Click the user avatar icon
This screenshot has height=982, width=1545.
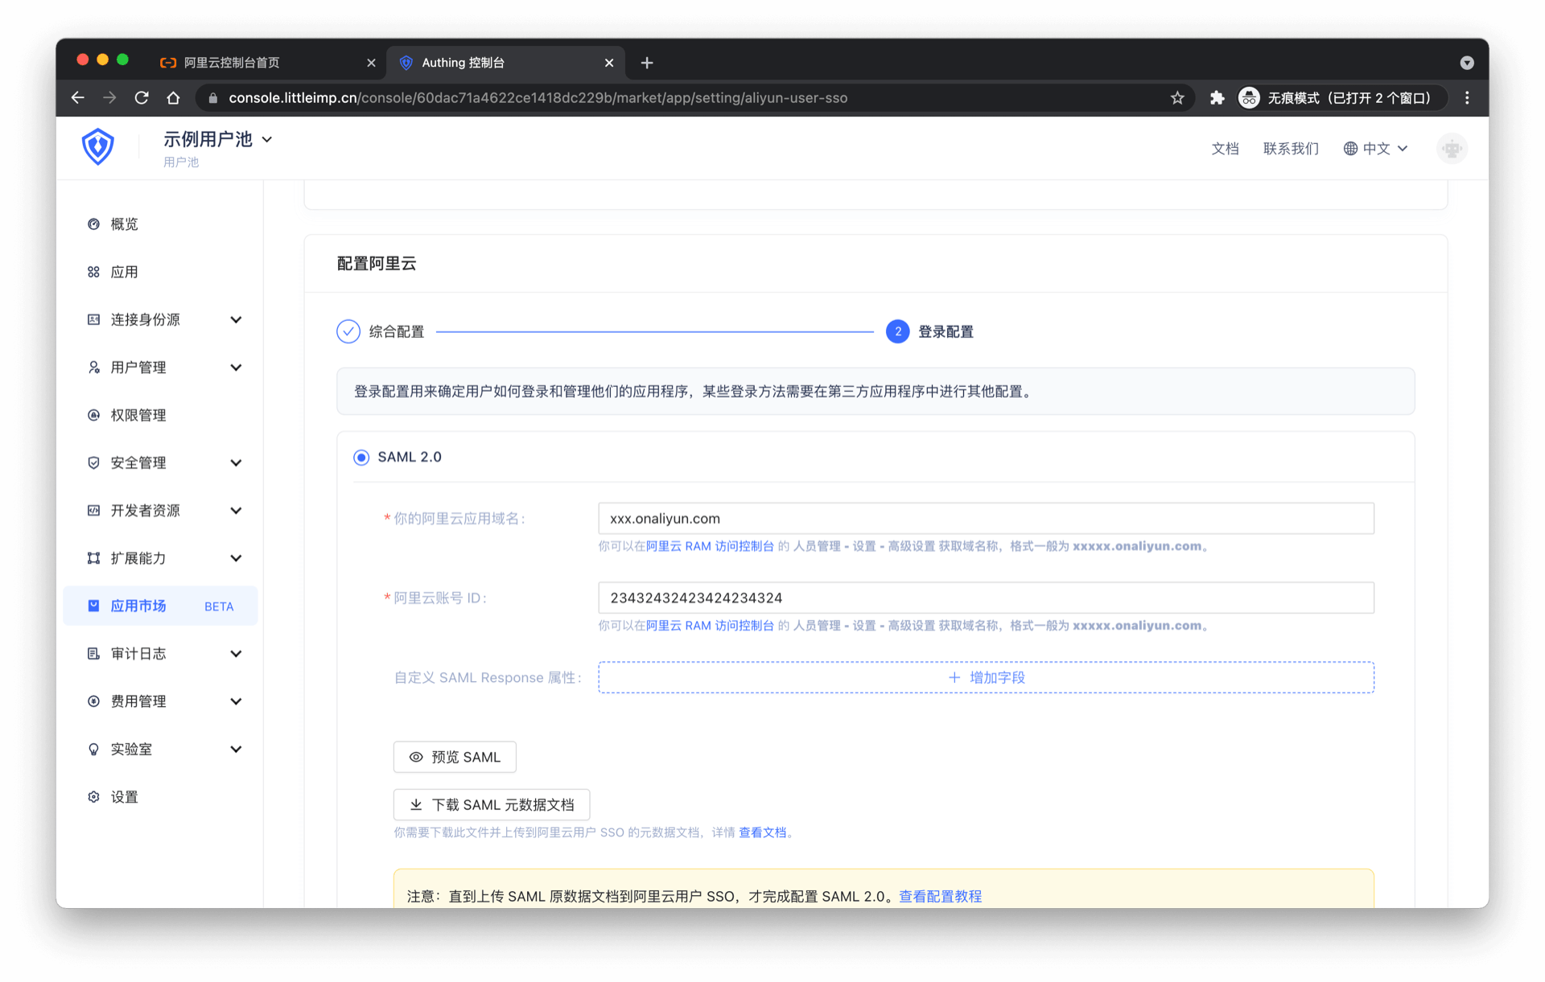[1451, 149]
